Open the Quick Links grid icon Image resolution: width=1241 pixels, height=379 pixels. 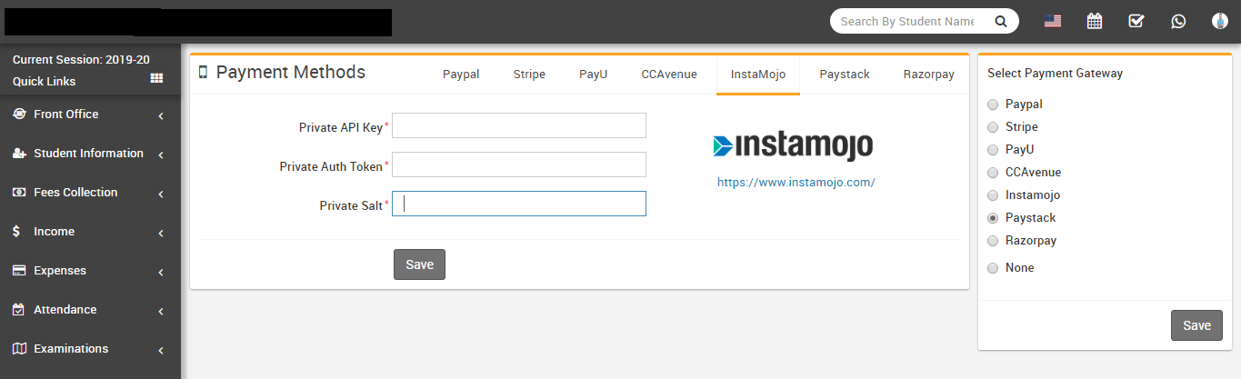point(156,79)
